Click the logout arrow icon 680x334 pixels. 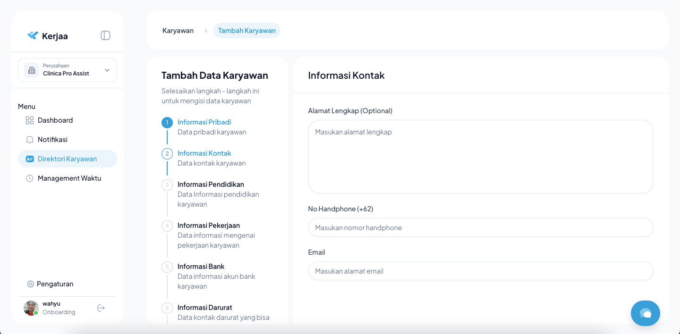101,308
